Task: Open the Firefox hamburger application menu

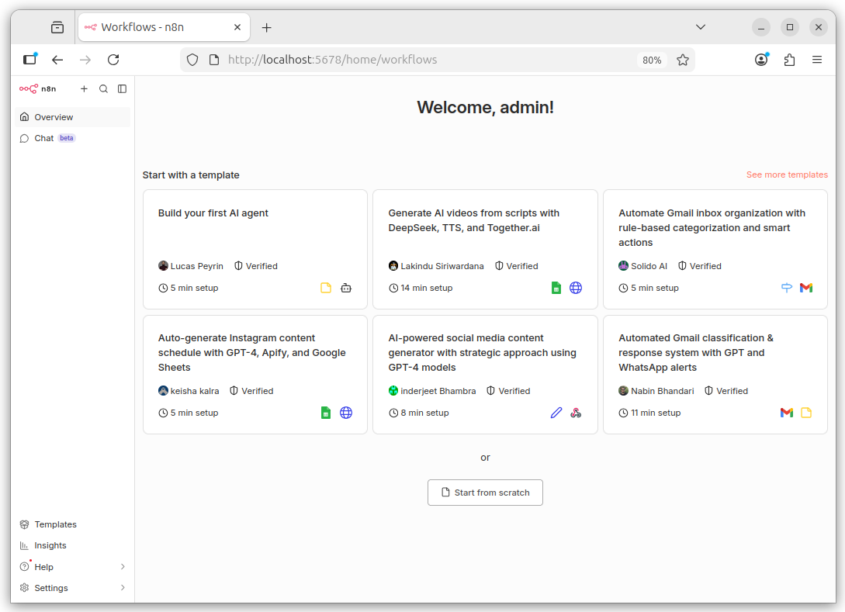Action: click(817, 60)
